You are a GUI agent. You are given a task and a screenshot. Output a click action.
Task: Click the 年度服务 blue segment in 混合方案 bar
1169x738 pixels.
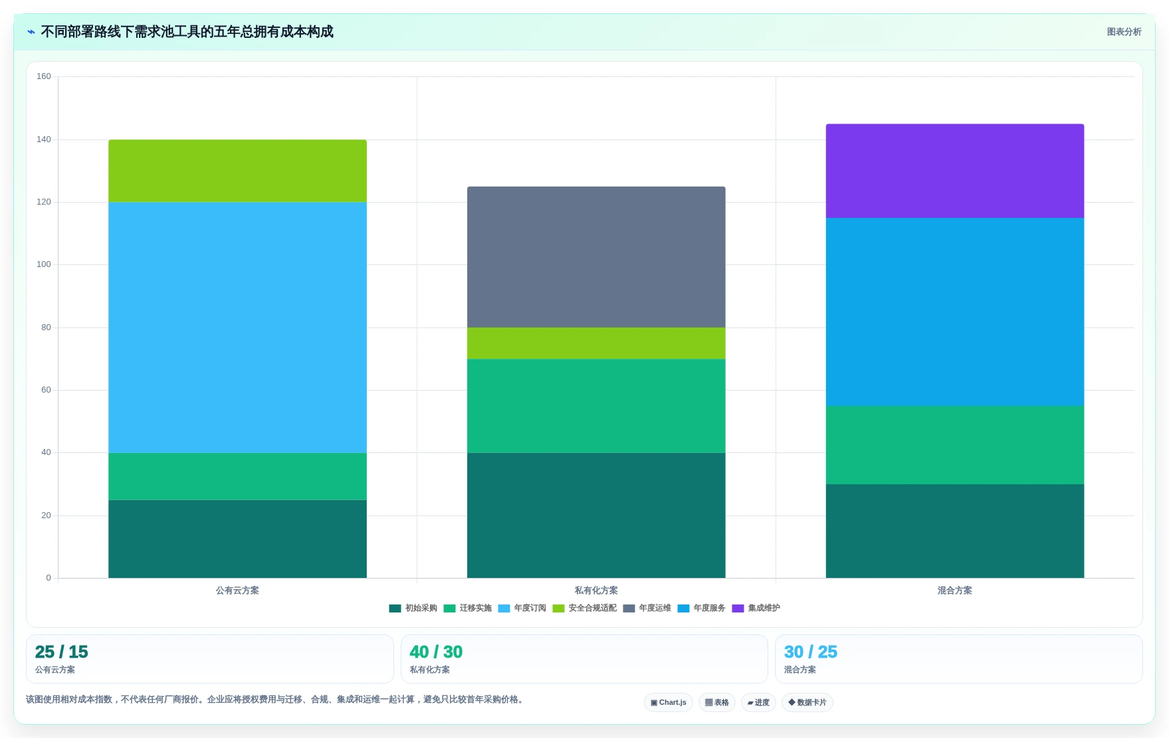coord(955,312)
